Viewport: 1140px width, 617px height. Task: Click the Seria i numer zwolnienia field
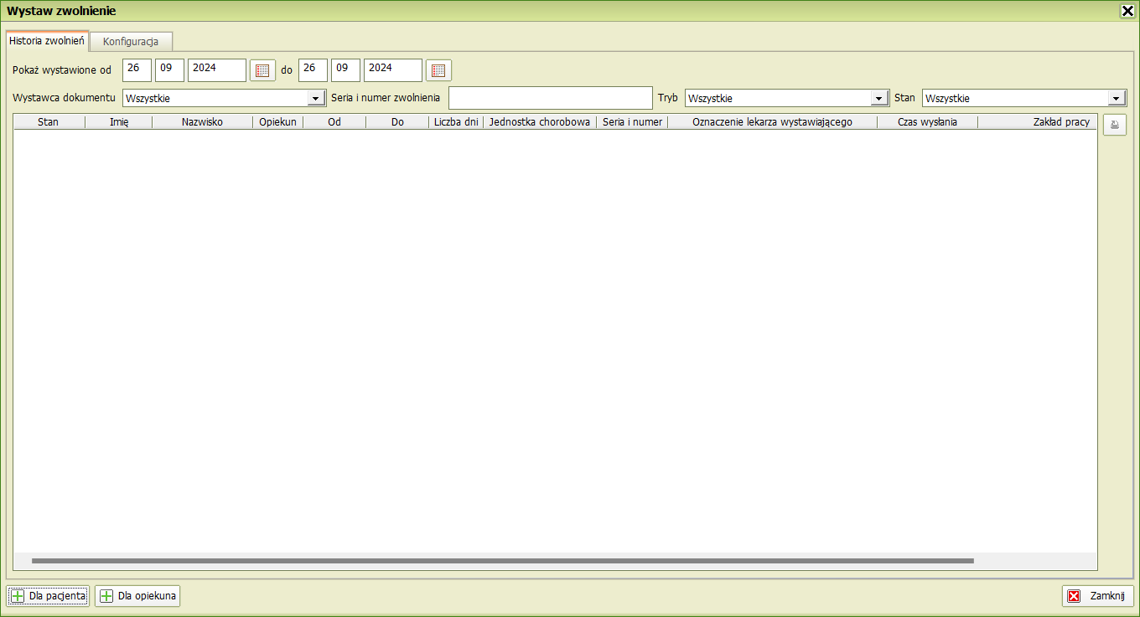click(550, 98)
